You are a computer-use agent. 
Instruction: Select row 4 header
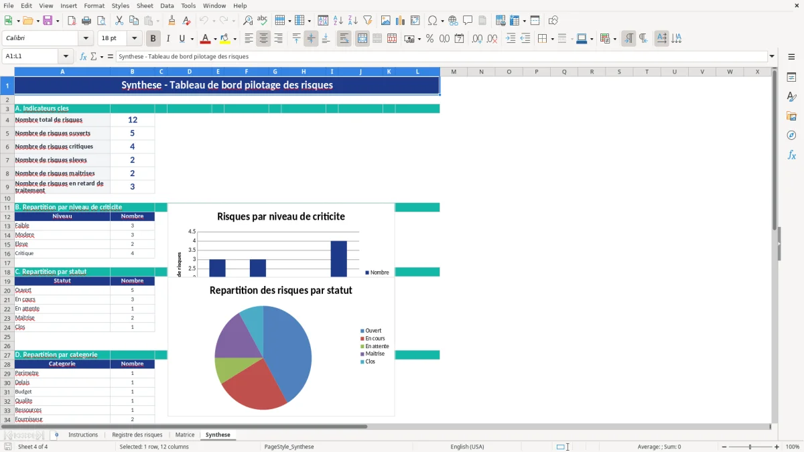pos(7,120)
